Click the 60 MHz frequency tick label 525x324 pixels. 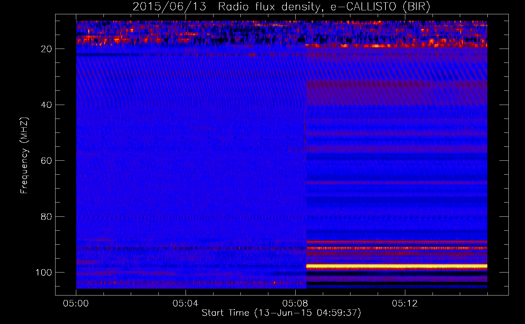[x=46, y=161]
